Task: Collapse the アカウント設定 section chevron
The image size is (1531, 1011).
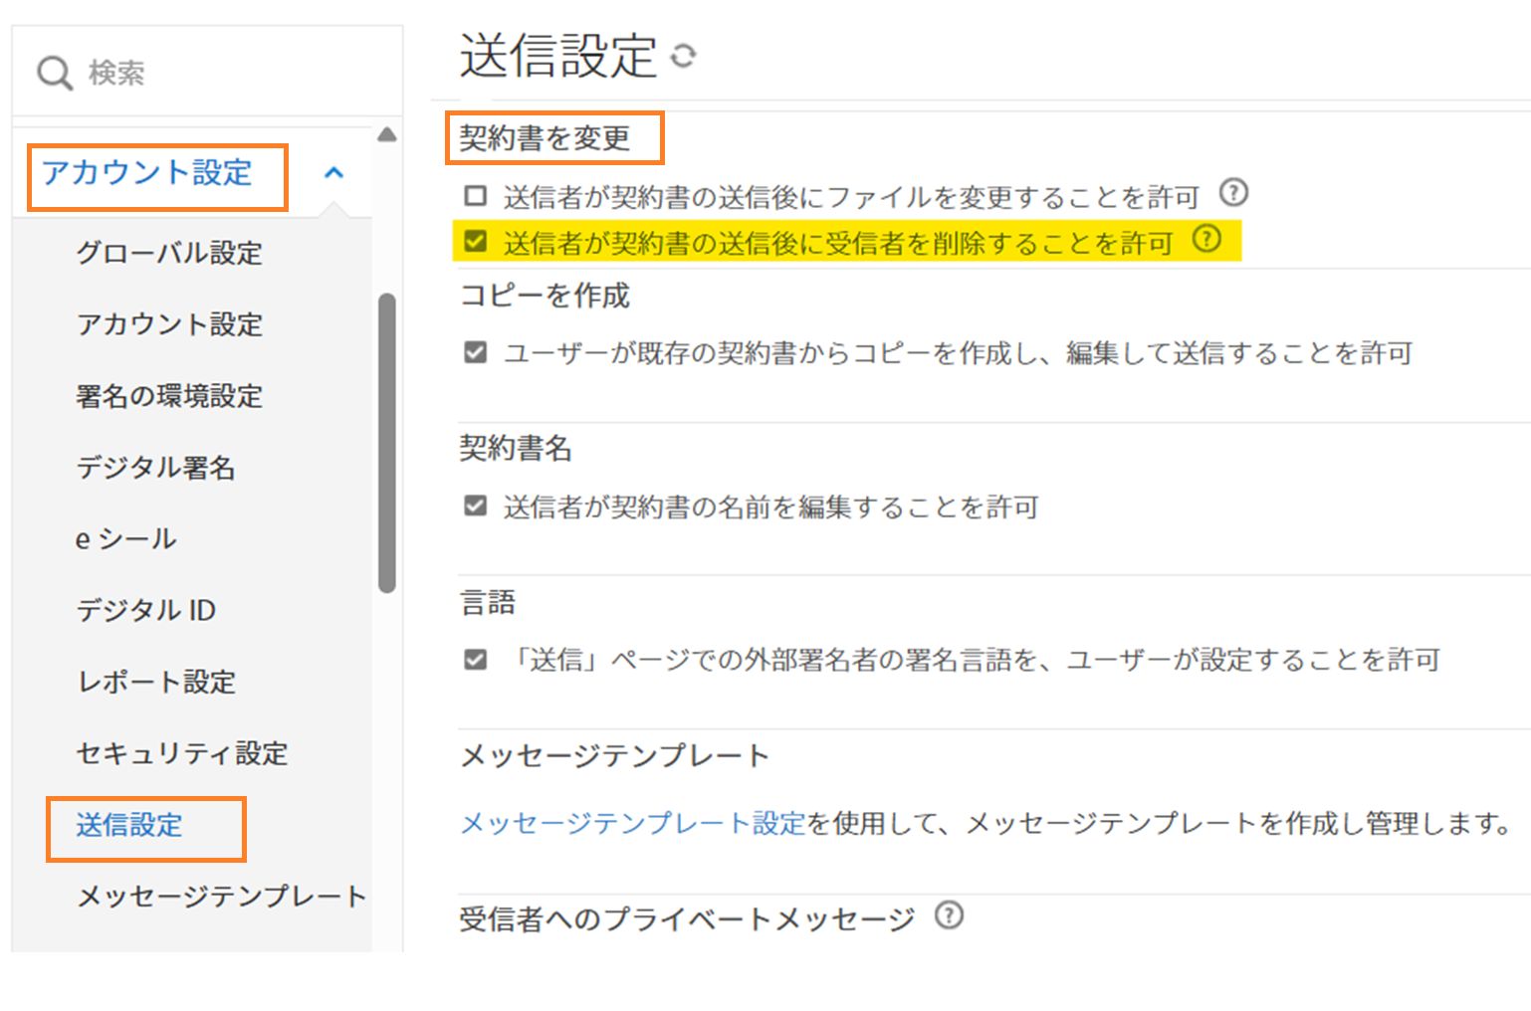Action: [x=335, y=171]
